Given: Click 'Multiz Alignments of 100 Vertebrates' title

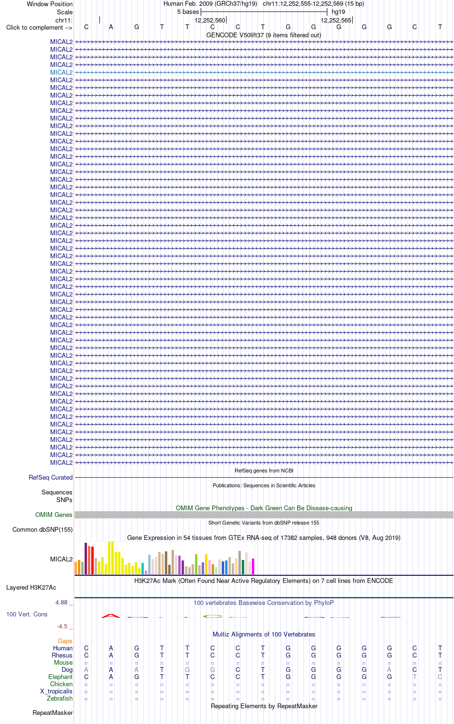Looking at the screenshot, I should click(264, 634).
